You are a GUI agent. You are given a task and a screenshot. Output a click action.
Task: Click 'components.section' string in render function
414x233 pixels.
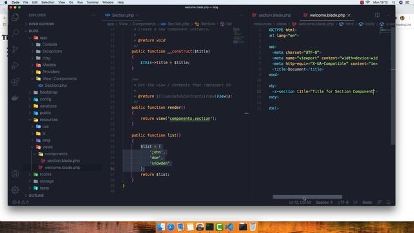click(x=190, y=118)
